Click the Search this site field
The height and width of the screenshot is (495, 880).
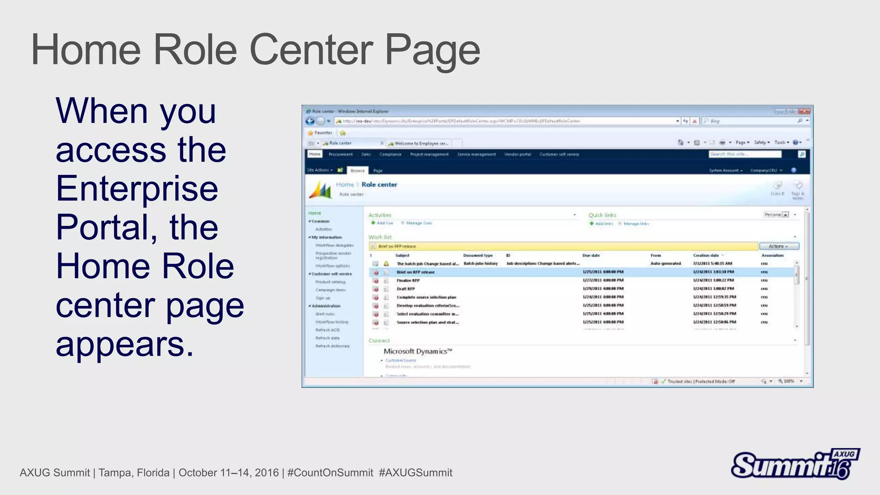(745, 154)
